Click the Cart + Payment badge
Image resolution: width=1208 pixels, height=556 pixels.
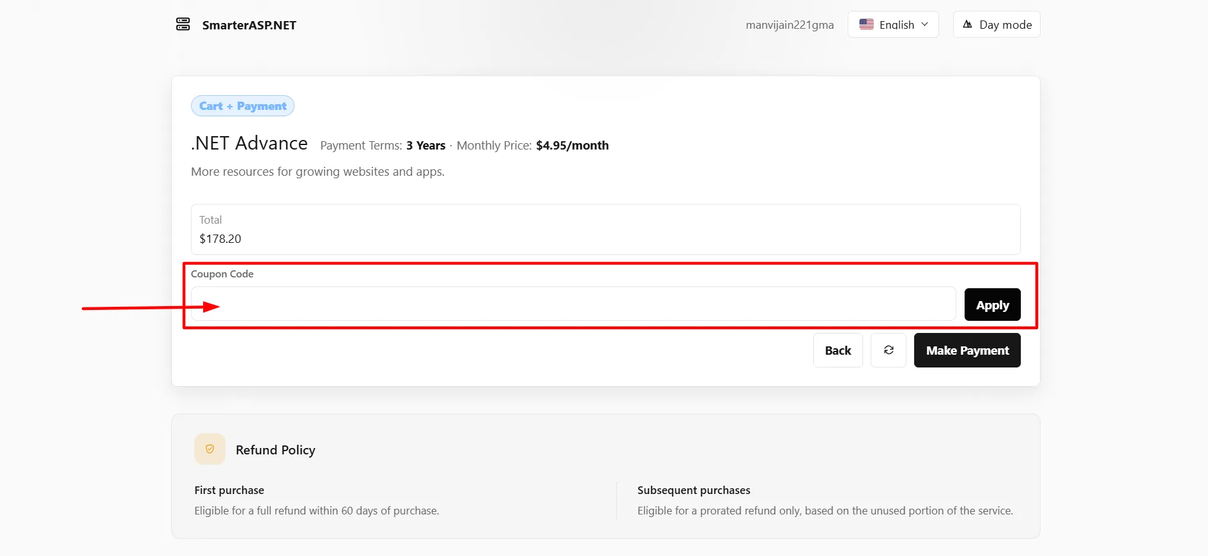click(x=243, y=106)
